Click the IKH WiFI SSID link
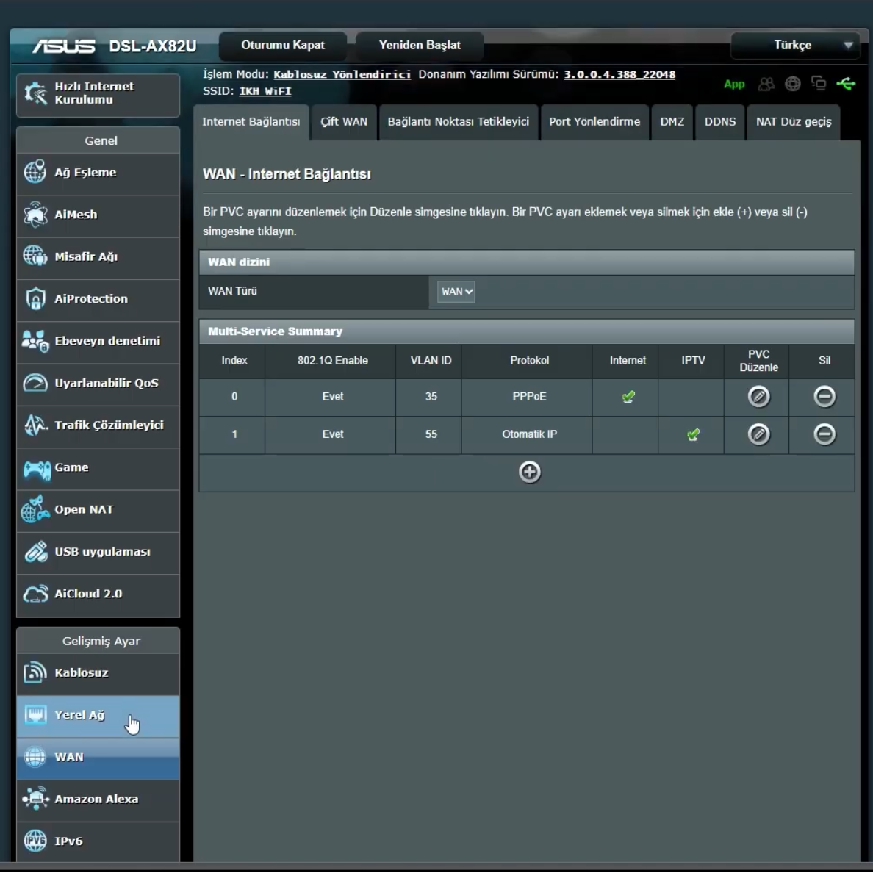The width and height of the screenshot is (873, 873). (265, 91)
